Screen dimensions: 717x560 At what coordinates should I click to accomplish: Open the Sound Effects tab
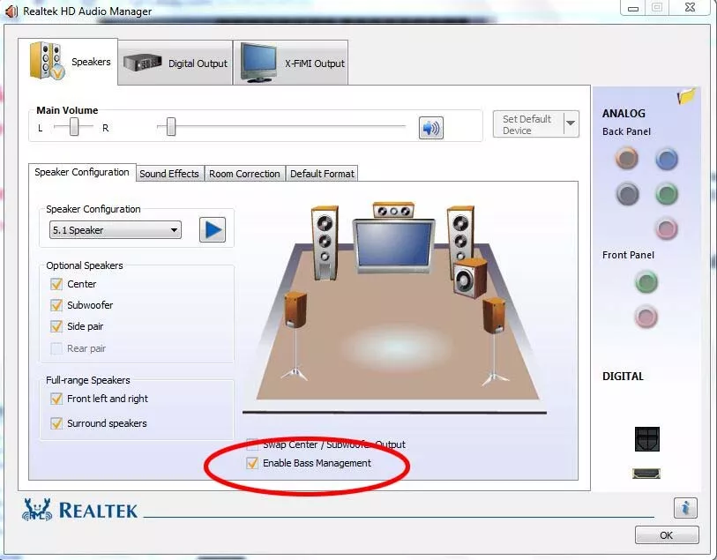[169, 174]
